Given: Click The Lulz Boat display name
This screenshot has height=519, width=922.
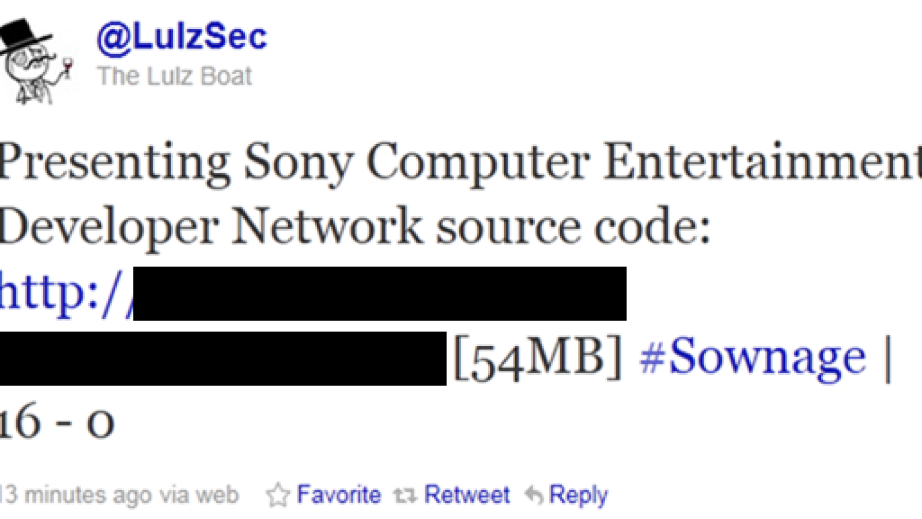Looking at the screenshot, I should [175, 76].
